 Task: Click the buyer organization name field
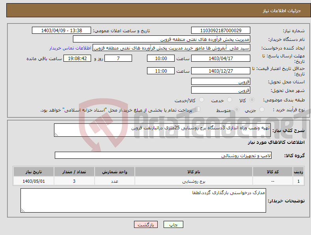coord(162,39)
